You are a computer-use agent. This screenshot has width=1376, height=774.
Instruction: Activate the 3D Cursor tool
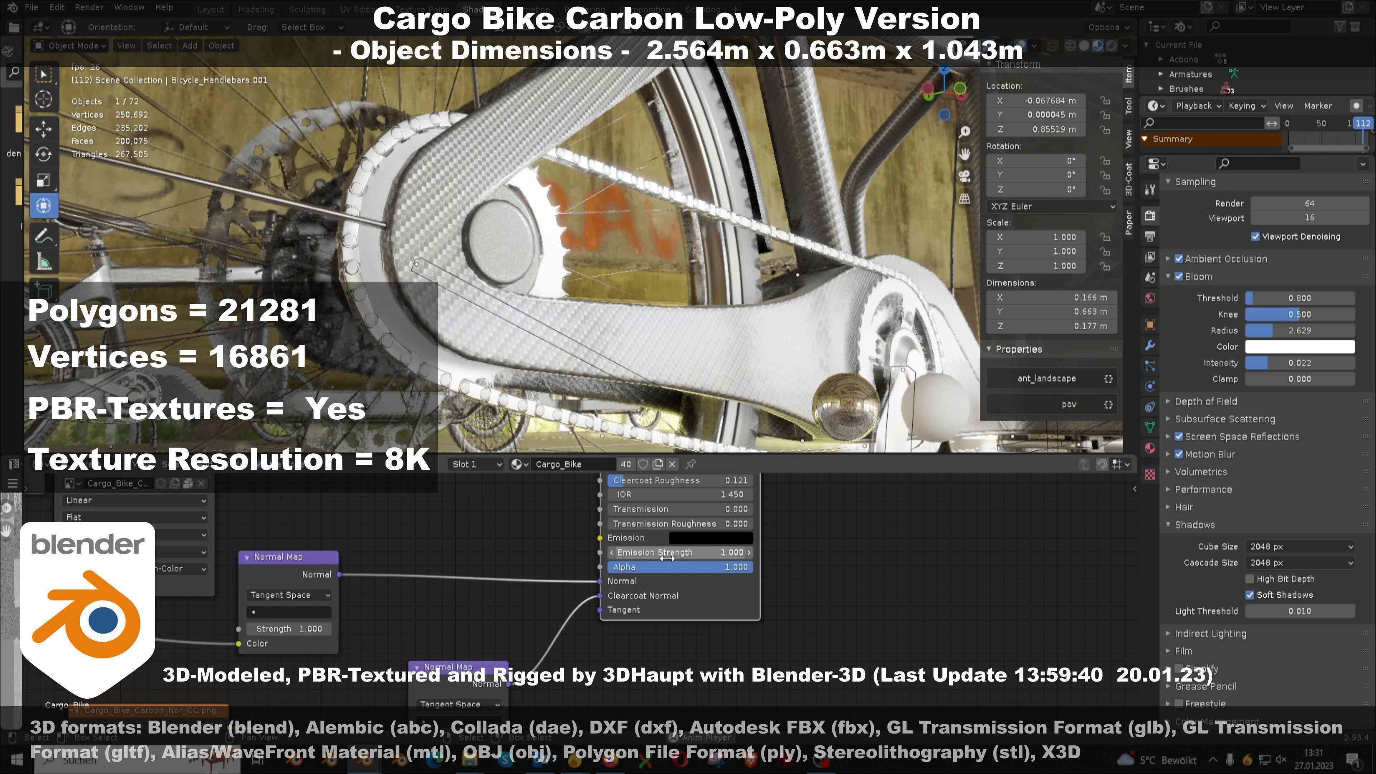pyautogui.click(x=44, y=100)
